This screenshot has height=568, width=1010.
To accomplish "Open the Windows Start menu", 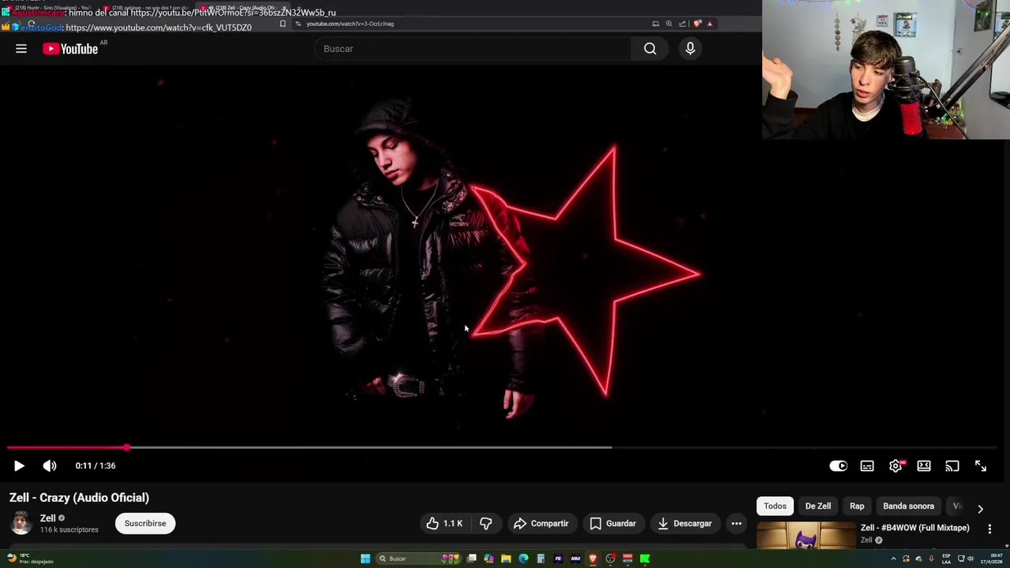I will [365, 559].
